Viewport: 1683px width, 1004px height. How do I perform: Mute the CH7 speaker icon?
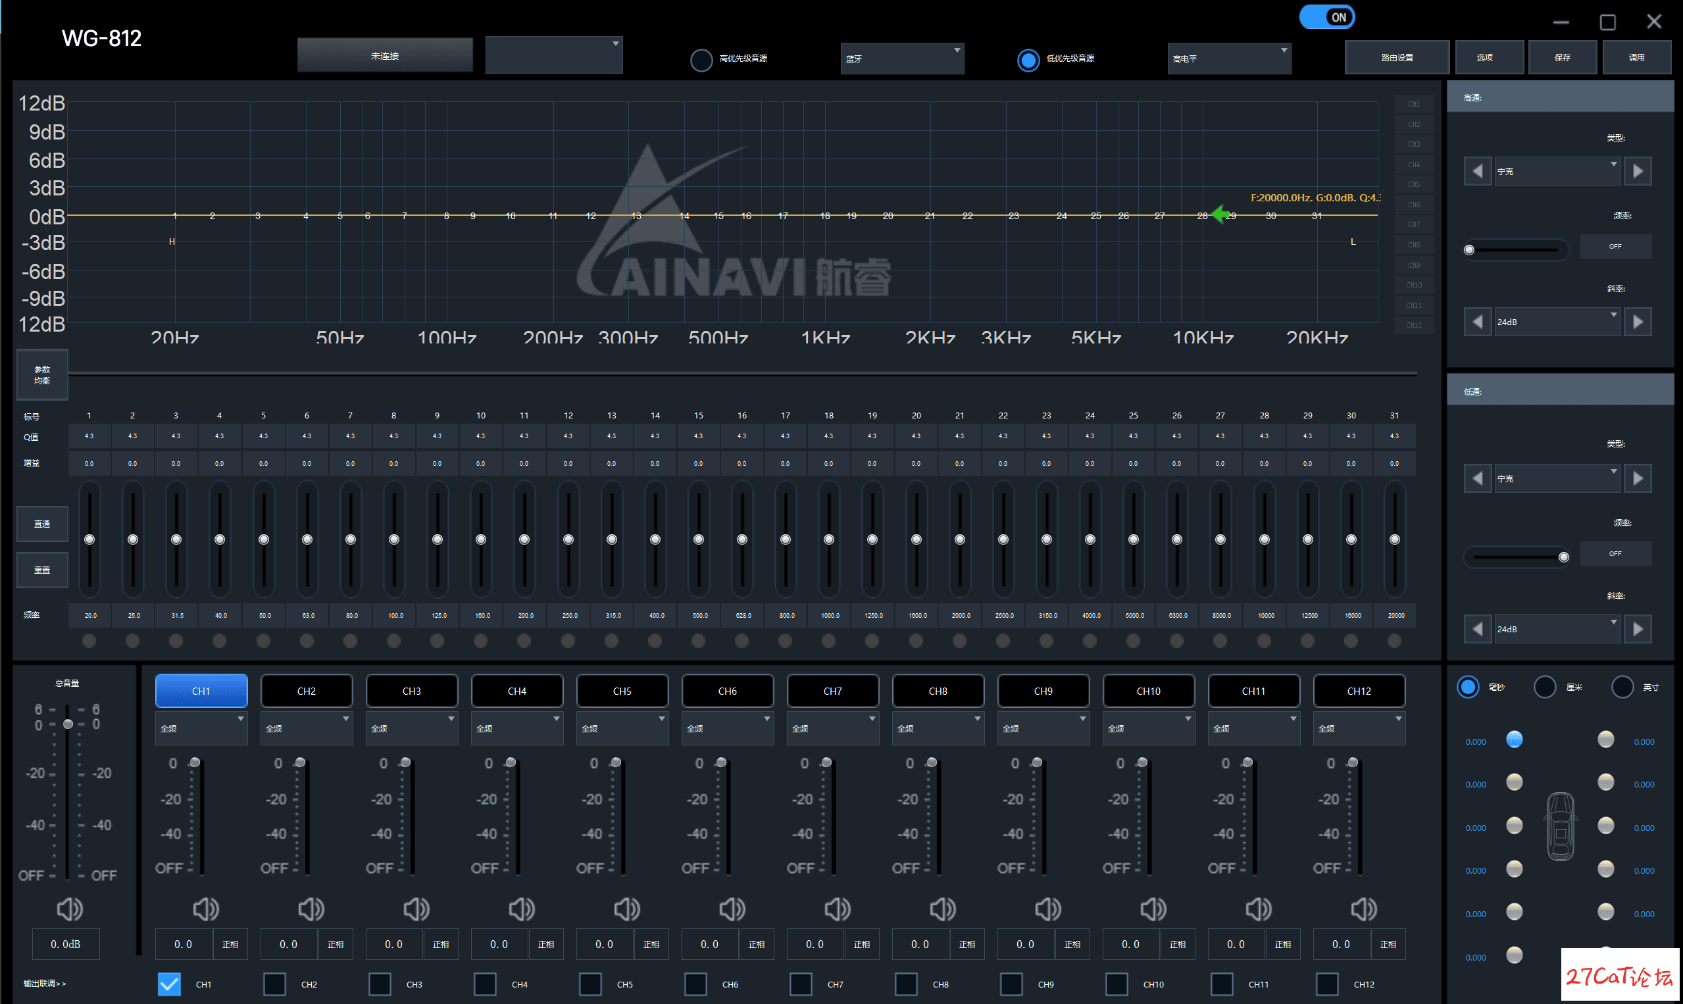(x=838, y=909)
